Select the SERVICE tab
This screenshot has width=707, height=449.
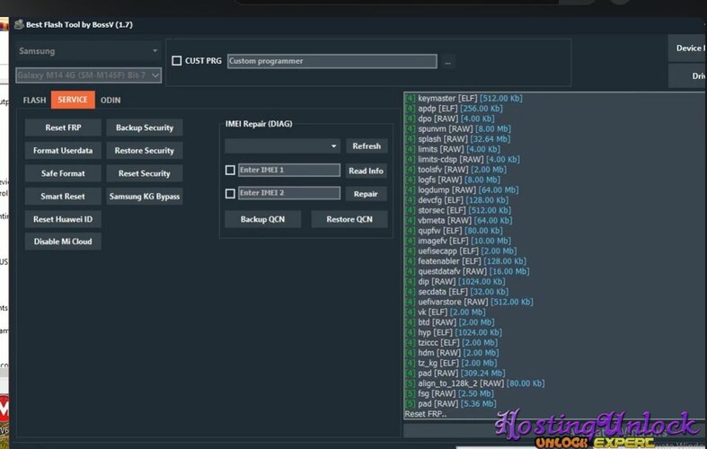(x=73, y=101)
